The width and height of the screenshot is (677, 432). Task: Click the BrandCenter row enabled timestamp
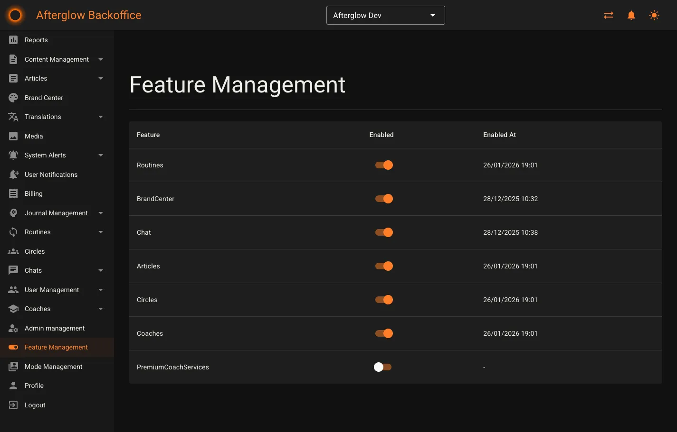coord(510,199)
